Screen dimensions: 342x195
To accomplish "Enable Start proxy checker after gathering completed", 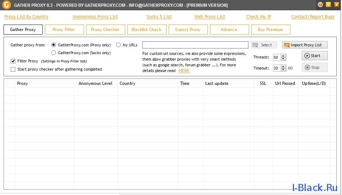I will 13,69.
